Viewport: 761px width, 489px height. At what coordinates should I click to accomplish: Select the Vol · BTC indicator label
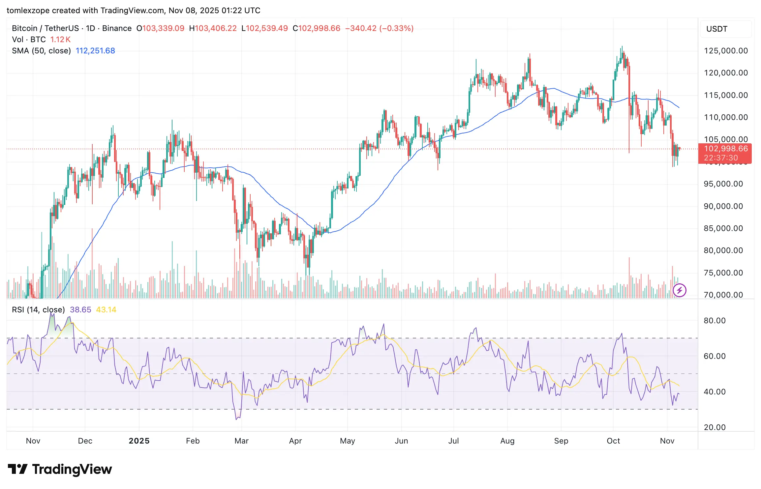[30, 40]
